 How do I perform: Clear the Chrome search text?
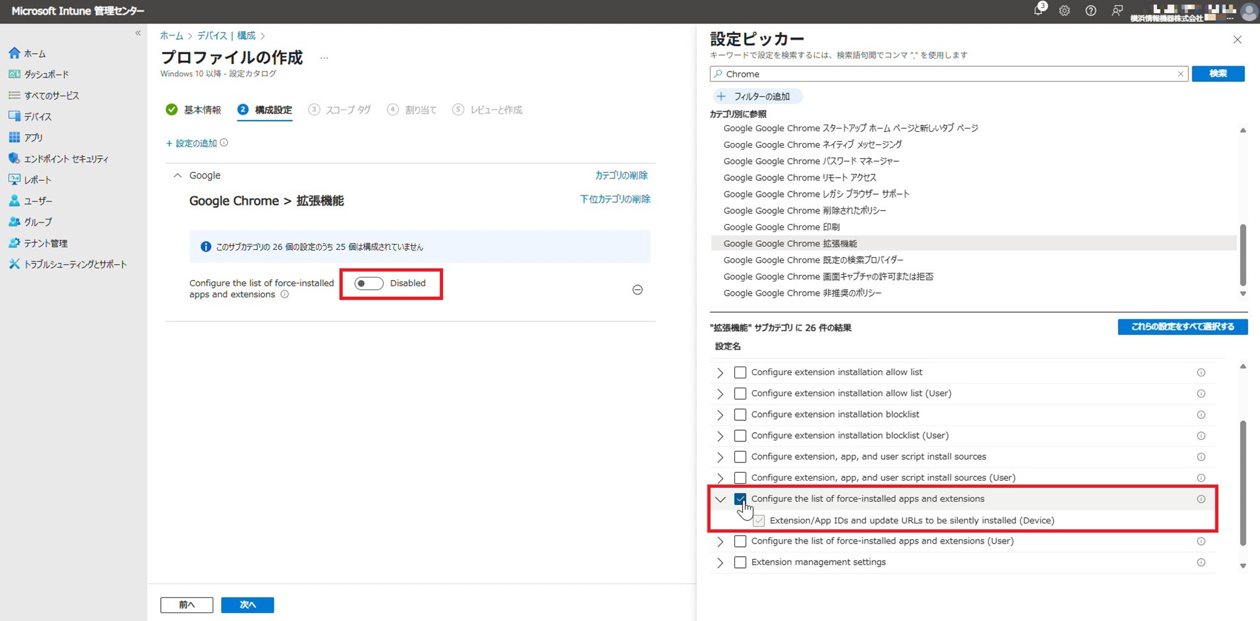pyautogui.click(x=1180, y=74)
